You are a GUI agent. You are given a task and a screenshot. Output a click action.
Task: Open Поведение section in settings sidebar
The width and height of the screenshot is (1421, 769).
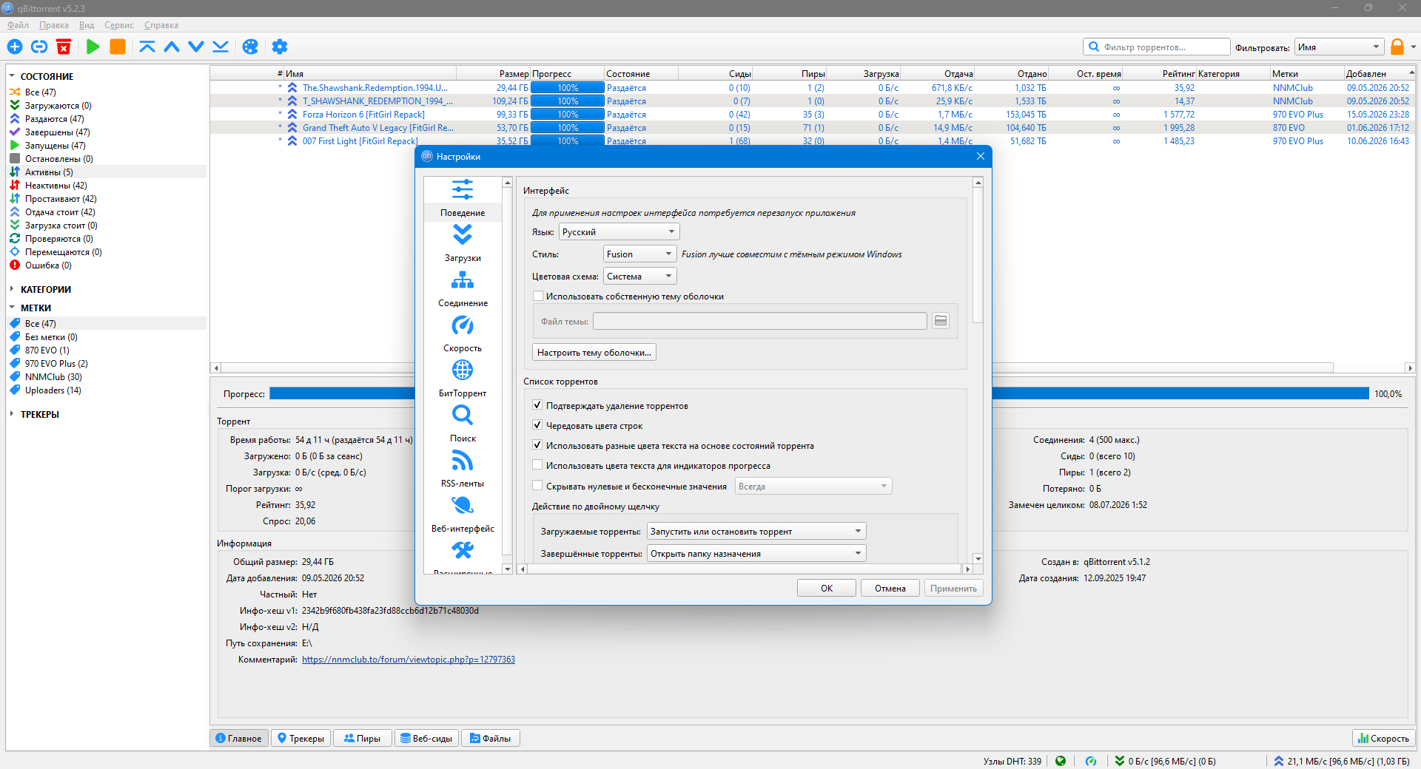point(463,198)
